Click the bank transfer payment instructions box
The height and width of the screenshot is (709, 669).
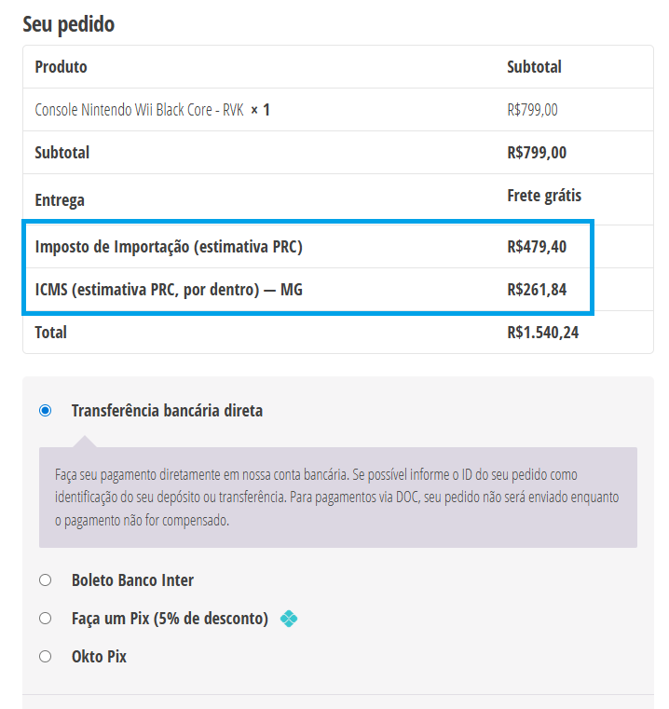point(337,498)
